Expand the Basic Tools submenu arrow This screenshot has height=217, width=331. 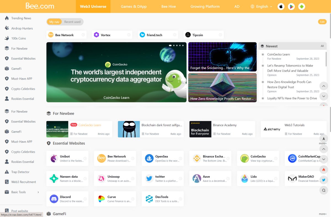38,192
